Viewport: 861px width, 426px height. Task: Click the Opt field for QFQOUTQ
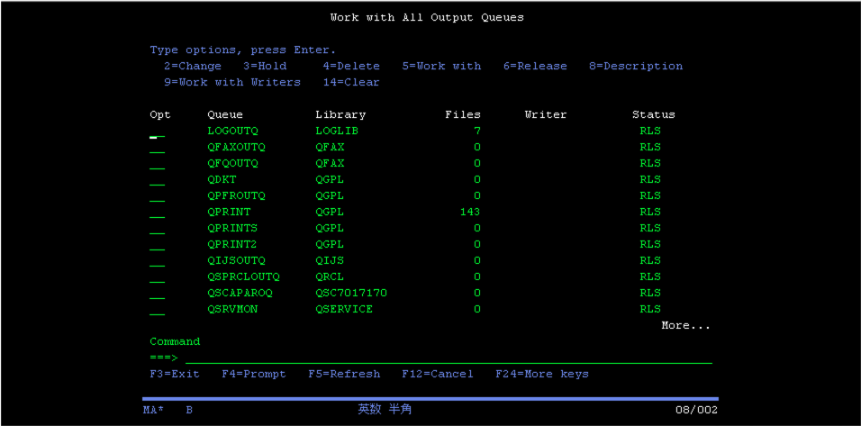(x=157, y=164)
